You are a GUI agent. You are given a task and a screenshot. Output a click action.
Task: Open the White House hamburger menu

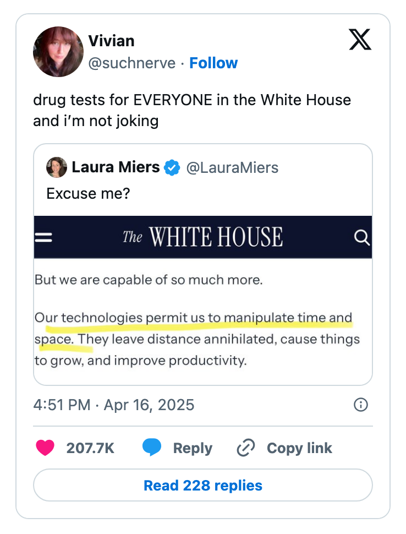click(x=43, y=237)
